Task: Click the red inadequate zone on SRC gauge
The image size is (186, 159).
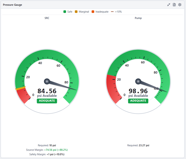Action: click(23, 95)
